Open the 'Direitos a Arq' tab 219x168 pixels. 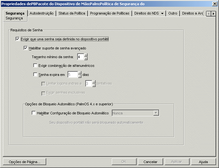pos(192,13)
